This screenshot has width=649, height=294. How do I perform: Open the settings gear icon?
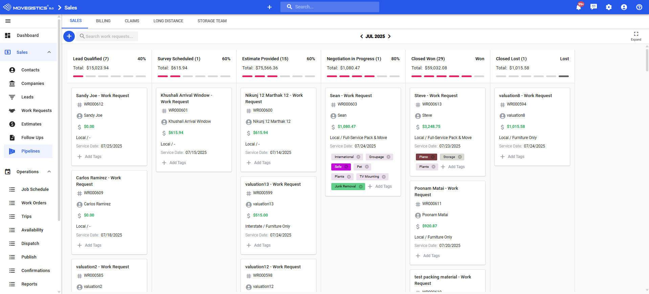coord(609,7)
